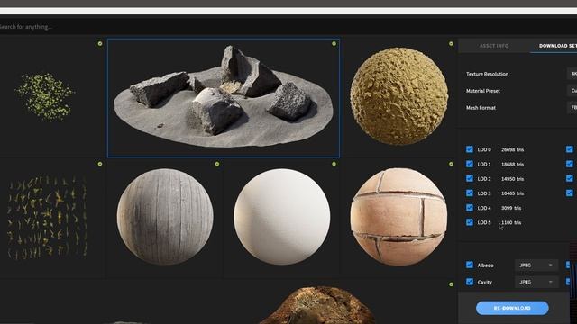Screen dimensions: 577x324
Task: Open the Albedo JPEG format dropdown
Action: pyautogui.click(x=536, y=265)
